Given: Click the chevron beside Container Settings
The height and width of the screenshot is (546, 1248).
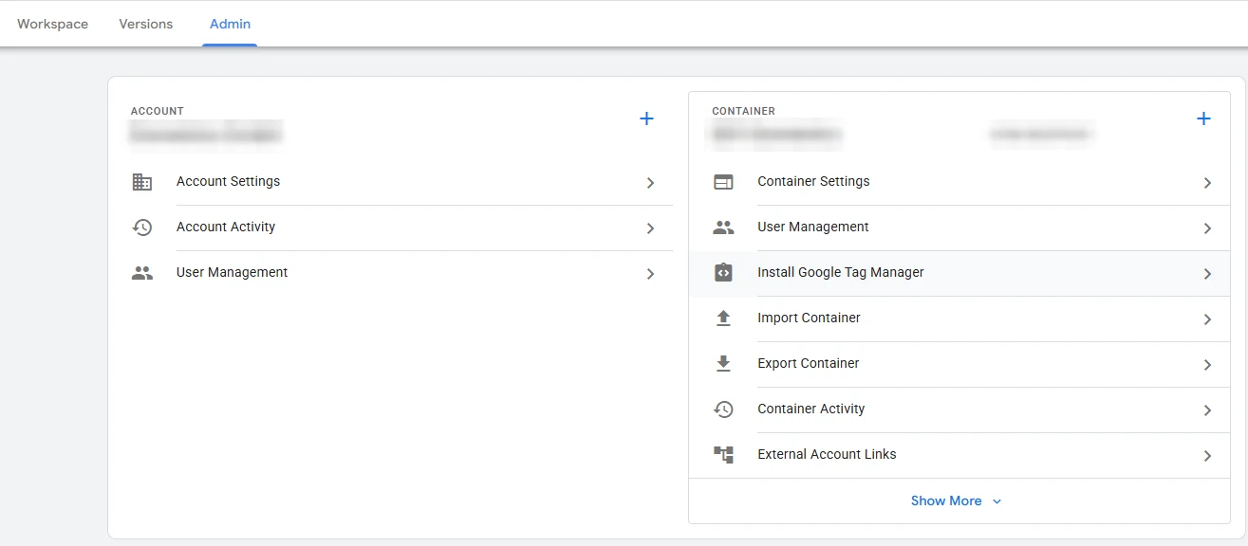Looking at the screenshot, I should tap(1207, 183).
